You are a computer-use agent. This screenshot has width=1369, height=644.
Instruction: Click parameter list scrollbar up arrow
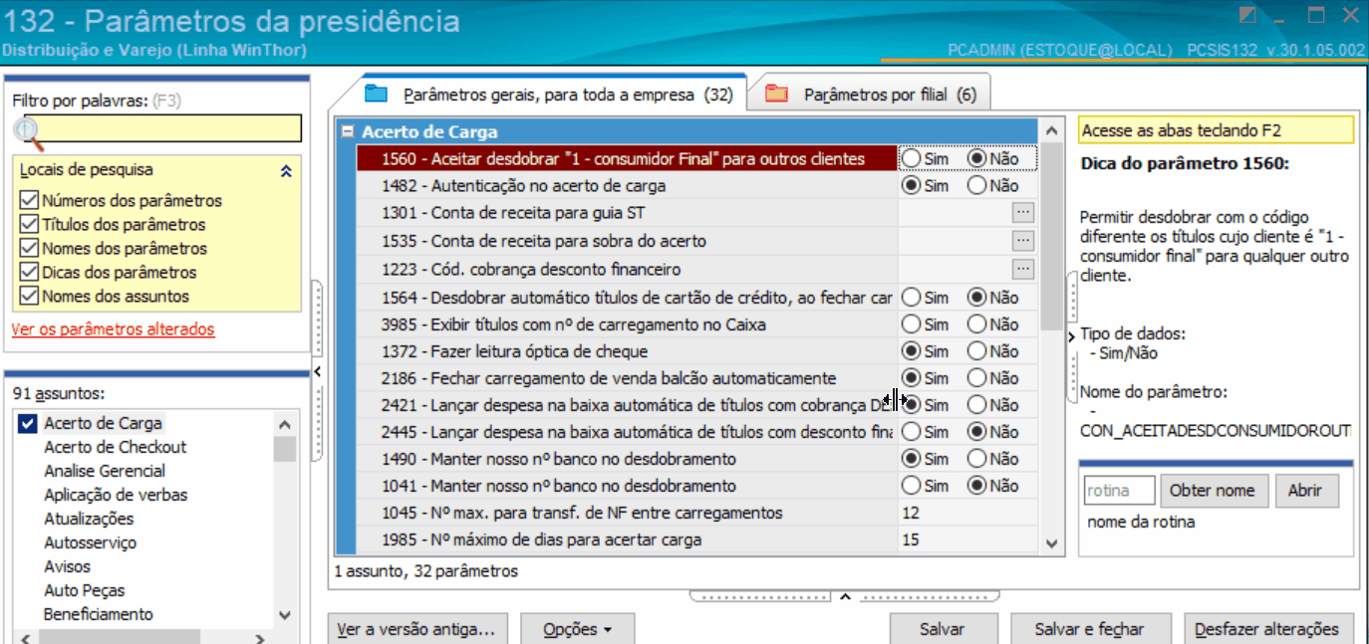pos(1052,130)
